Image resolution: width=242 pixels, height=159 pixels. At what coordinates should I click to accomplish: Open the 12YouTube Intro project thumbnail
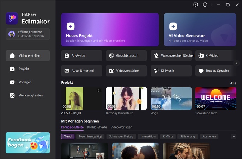[216, 98]
